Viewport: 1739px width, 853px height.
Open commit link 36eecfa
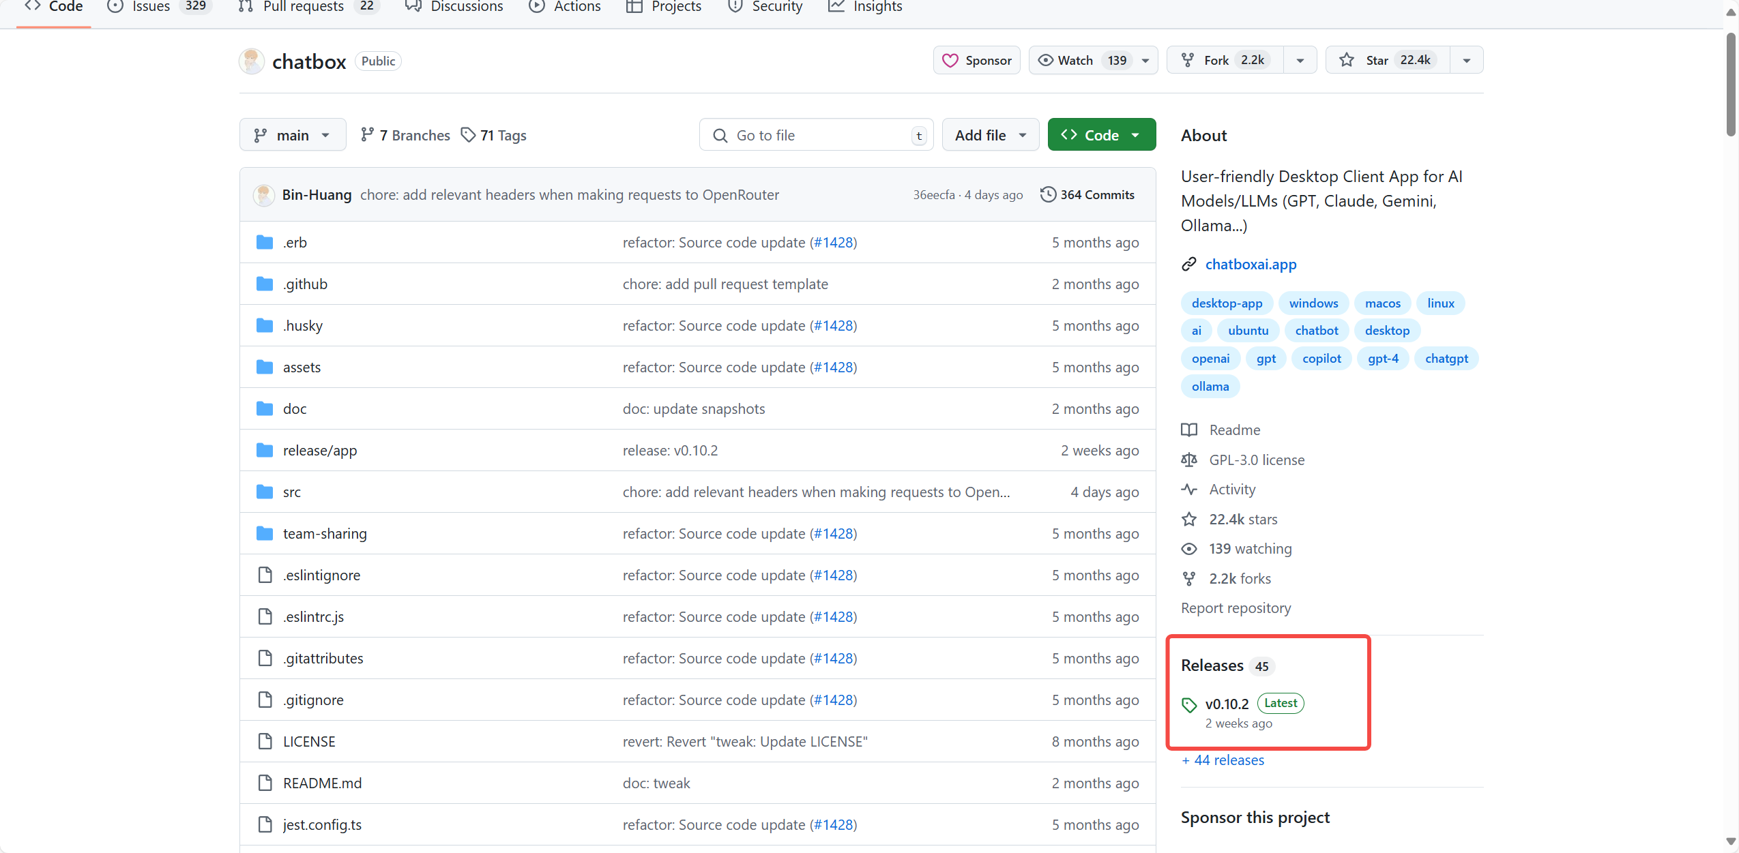tap(934, 195)
